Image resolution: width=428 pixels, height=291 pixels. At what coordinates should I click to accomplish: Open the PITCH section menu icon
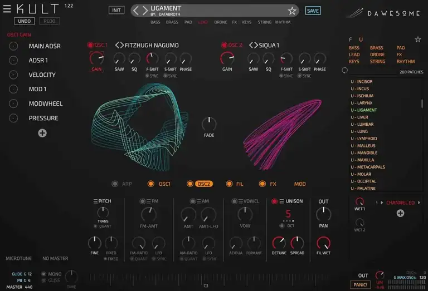(95, 201)
